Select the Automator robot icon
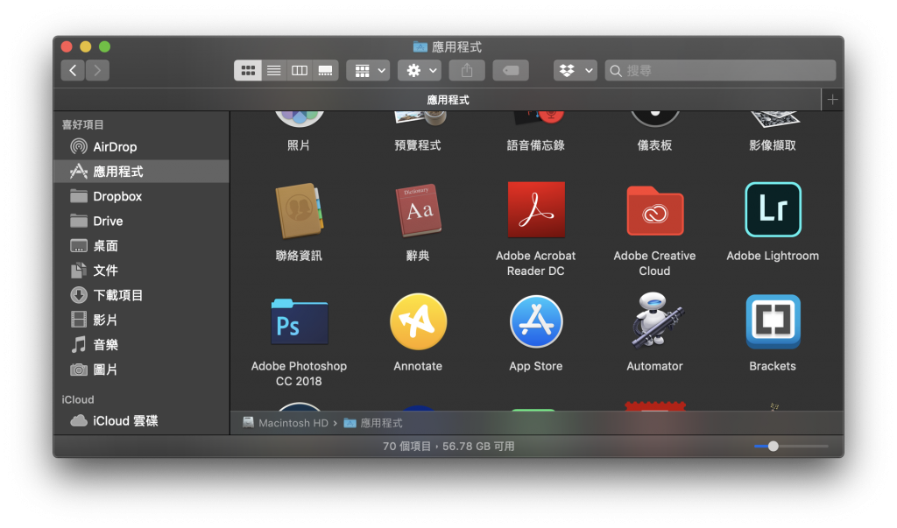This screenshot has height=528, width=897. point(655,320)
